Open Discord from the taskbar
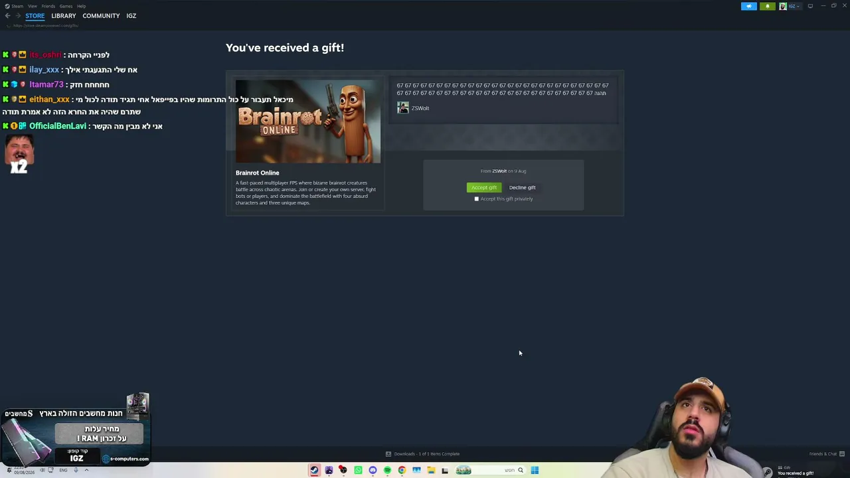Screen dimensions: 850x478 pyautogui.click(x=373, y=470)
